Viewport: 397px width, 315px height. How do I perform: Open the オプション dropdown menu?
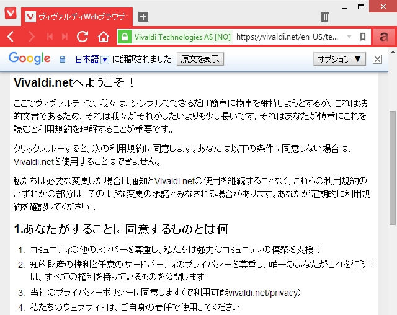(339, 59)
